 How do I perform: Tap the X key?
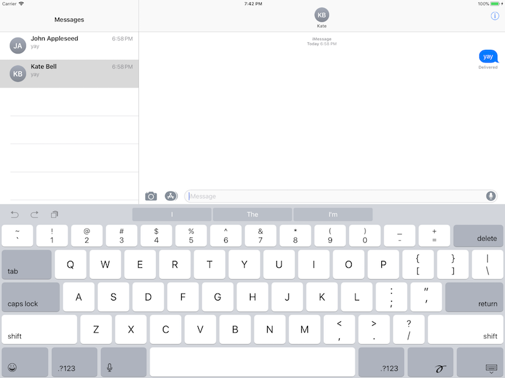(x=131, y=329)
